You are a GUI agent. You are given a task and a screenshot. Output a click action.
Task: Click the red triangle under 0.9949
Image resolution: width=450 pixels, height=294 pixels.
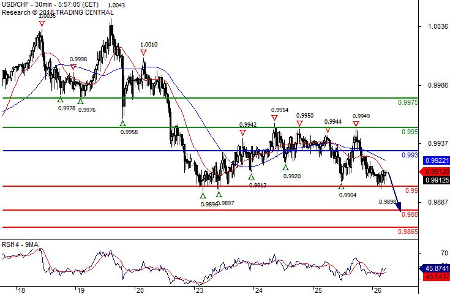coord(356,124)
